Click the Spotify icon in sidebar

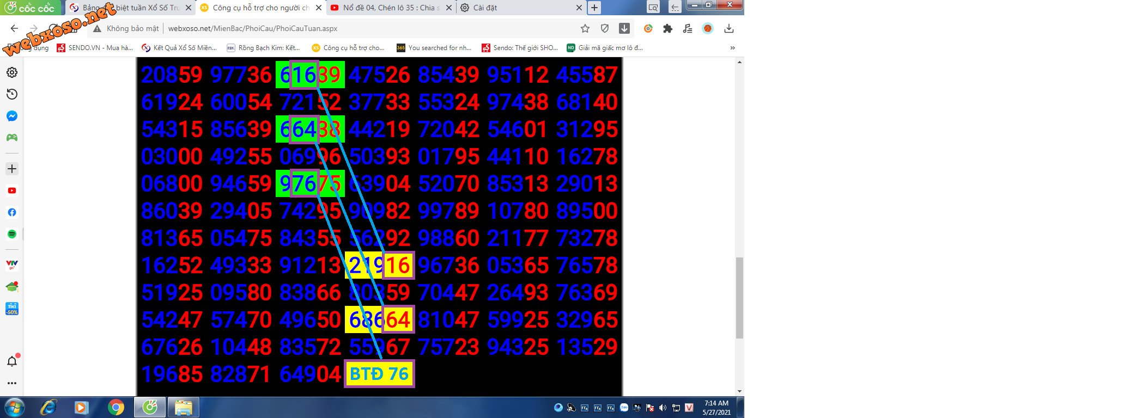pyautogui.click(x=12, y=234)
